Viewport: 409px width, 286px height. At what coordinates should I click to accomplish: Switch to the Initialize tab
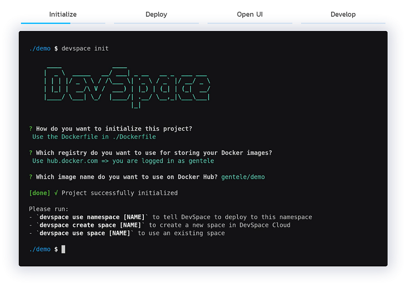click(63, 14)
